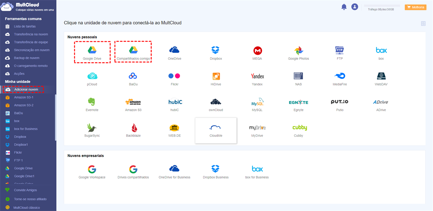Select the Putio cloud icon
This screenshot has width=433, height=211.
(x=340, y=102)
